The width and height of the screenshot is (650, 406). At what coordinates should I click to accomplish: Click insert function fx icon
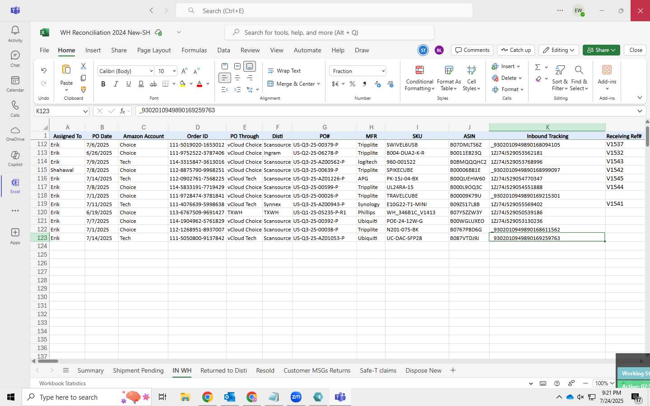(122, 111)
